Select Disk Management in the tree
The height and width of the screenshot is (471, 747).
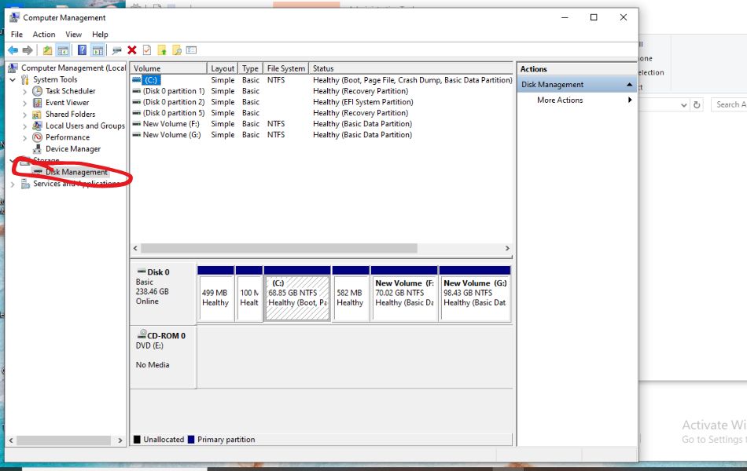coord(76,172)
